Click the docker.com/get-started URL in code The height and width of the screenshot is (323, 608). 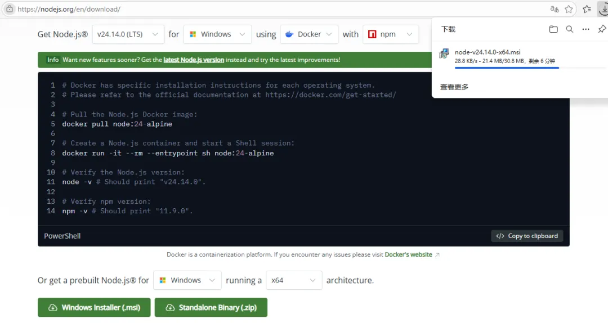pos(331,95)
